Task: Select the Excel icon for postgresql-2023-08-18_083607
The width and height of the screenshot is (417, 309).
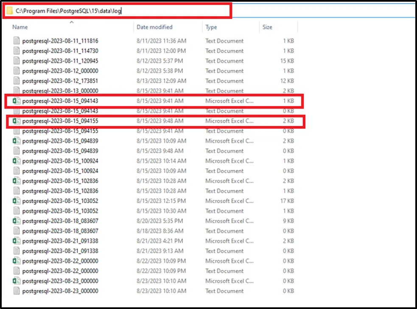Action: [x=17, y=221]
